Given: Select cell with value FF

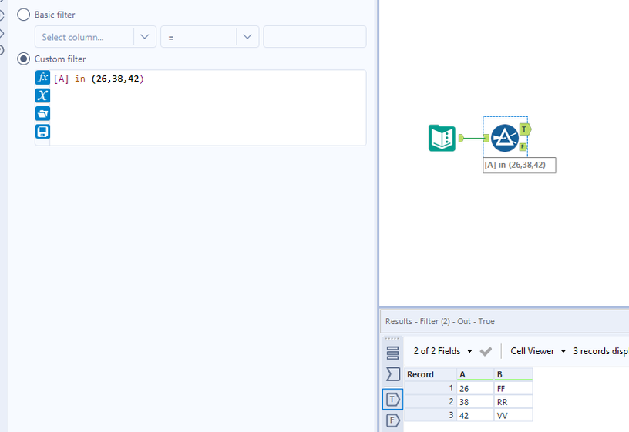Looking at the screenshot, I should click(x=513, y=388).
